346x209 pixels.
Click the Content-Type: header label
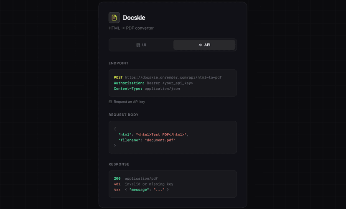coord(128,89)
